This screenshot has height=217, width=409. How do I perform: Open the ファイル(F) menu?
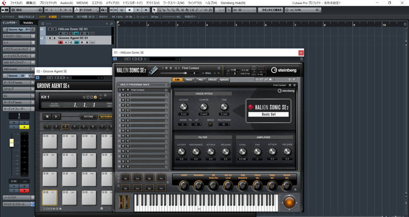coord(16,3)
